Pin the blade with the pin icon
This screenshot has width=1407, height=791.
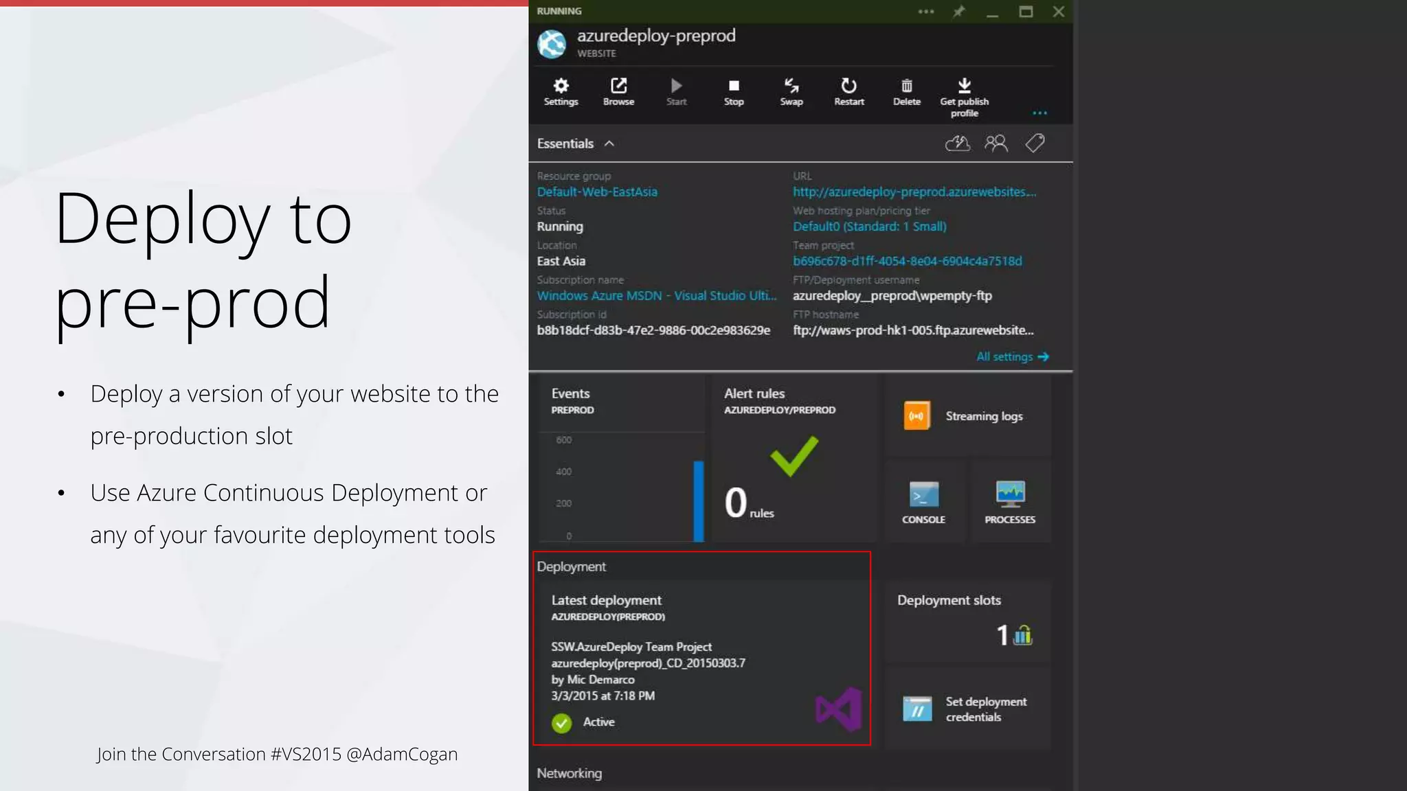tap(959, 11)
